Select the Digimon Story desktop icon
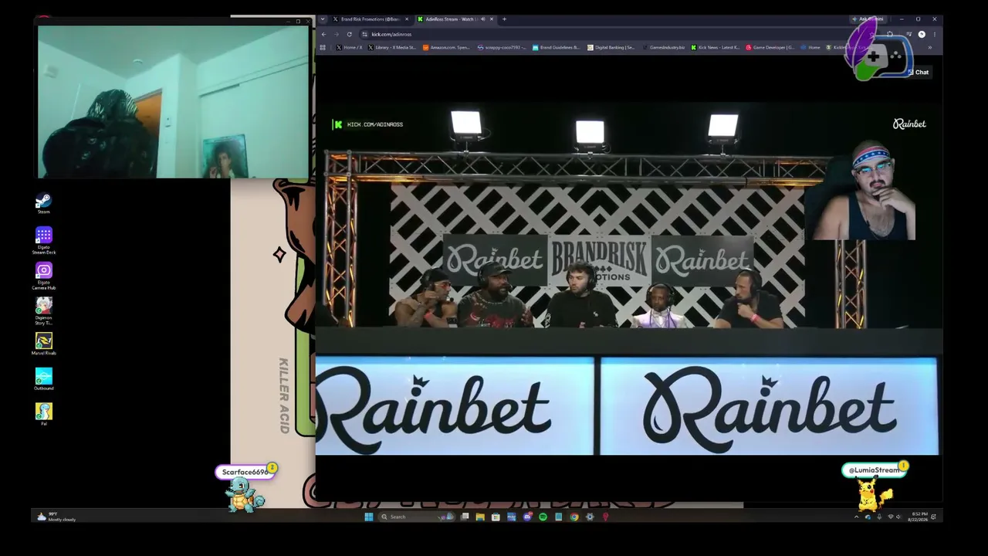 pyautogui.click(x=43, y=311)
